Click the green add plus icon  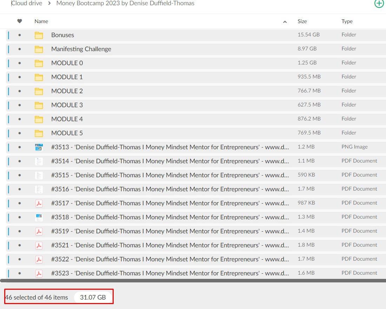point(379,4)
